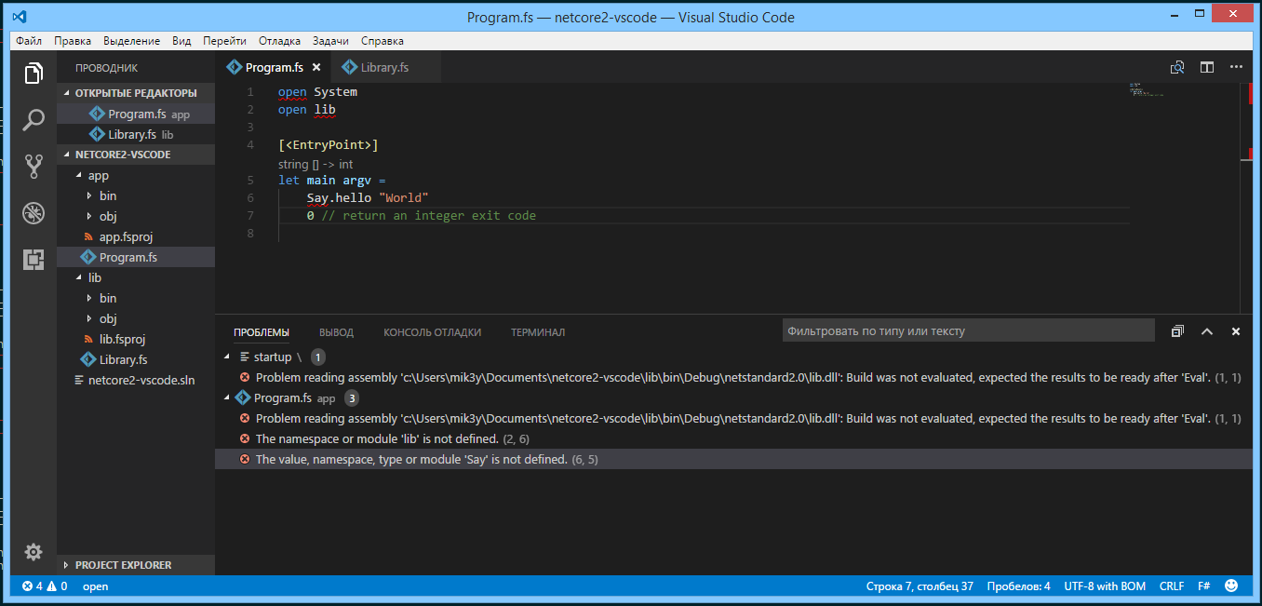
Task: Click the Строка 7, столбец 37 indicator
Action: pos(920,586)
